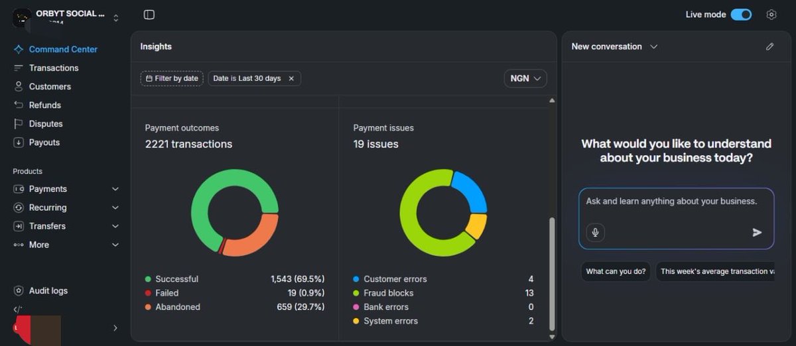This screenshot has width=796, height=346.
Task: Go to Payouts page
Action: 44,143
